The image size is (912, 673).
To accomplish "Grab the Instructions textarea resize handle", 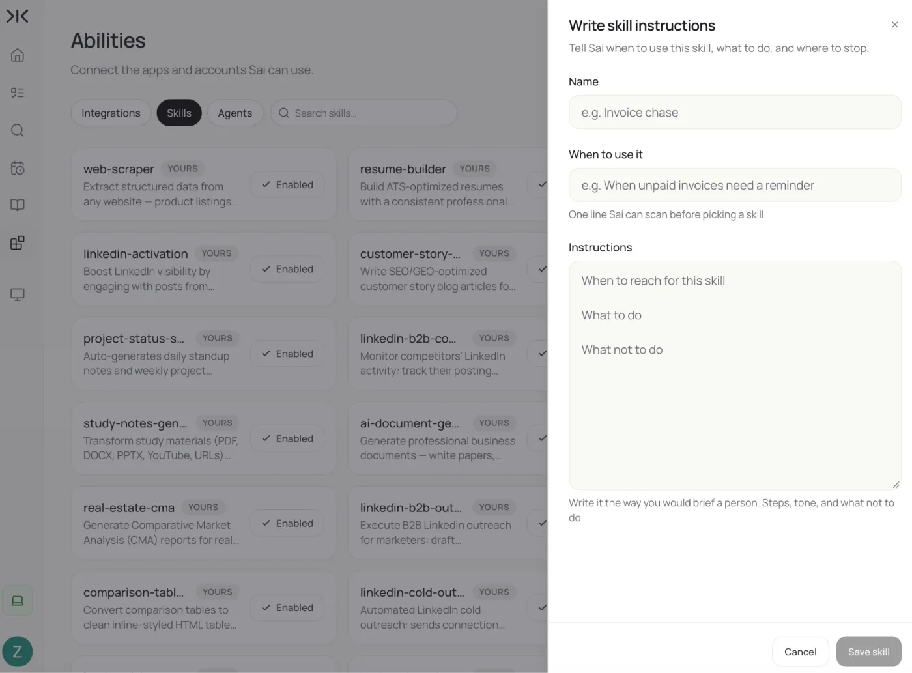I will 896,485.
